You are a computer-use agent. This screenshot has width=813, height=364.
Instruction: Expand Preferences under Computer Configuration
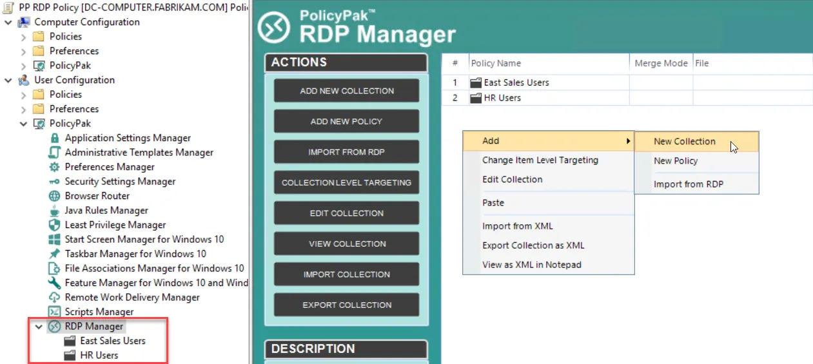24,52
